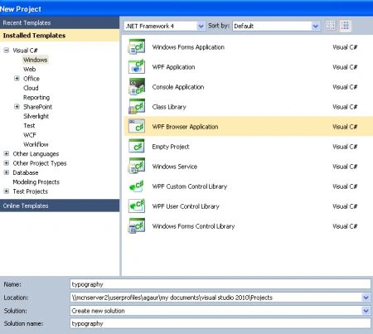Viewport: 373px width, 334px height.
Task: Switch to small icons view
Action: tap(331, 26)
